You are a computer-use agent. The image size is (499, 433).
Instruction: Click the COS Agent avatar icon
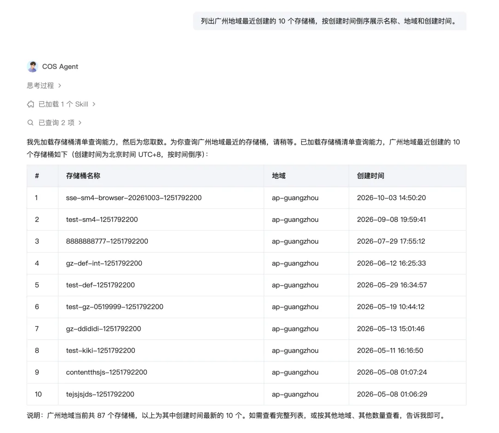32,67
